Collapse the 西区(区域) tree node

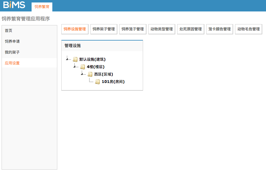(x=82, y=74)
